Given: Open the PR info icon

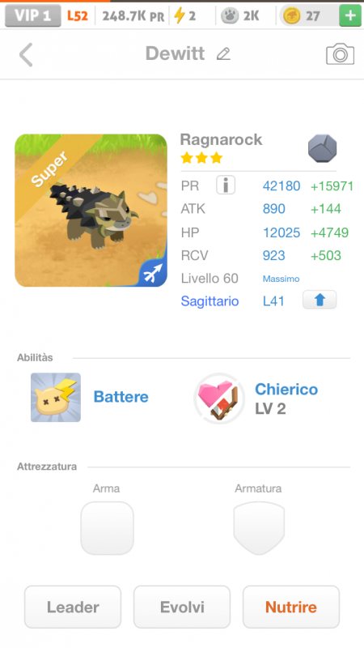Looking at the screenshot, I should (226, 185).
